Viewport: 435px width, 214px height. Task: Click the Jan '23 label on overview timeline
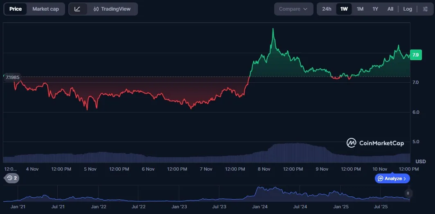click(x=179, y=207)
